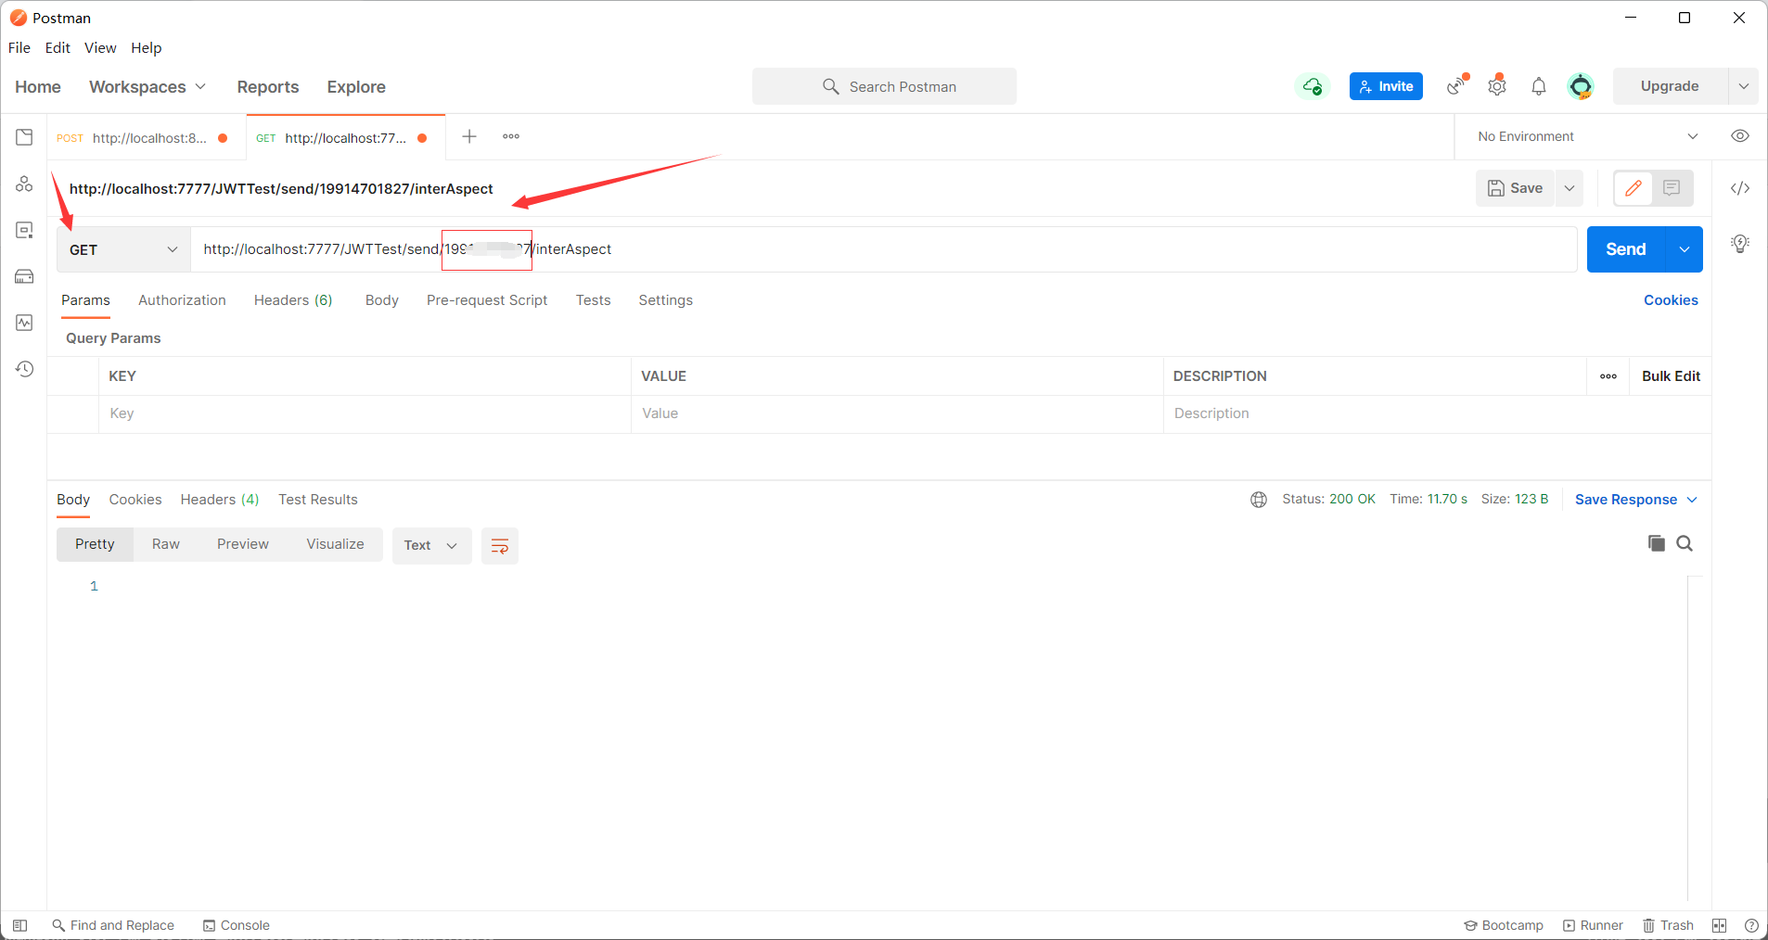Switch to the Authorization tab

[x=182, y=300]
